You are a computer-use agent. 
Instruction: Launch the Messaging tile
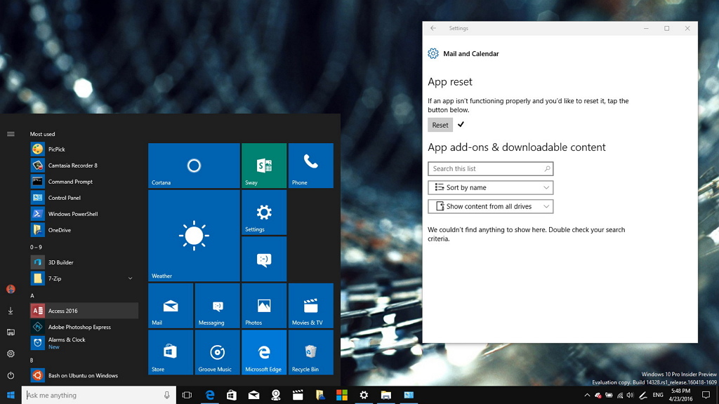[218, 306]
